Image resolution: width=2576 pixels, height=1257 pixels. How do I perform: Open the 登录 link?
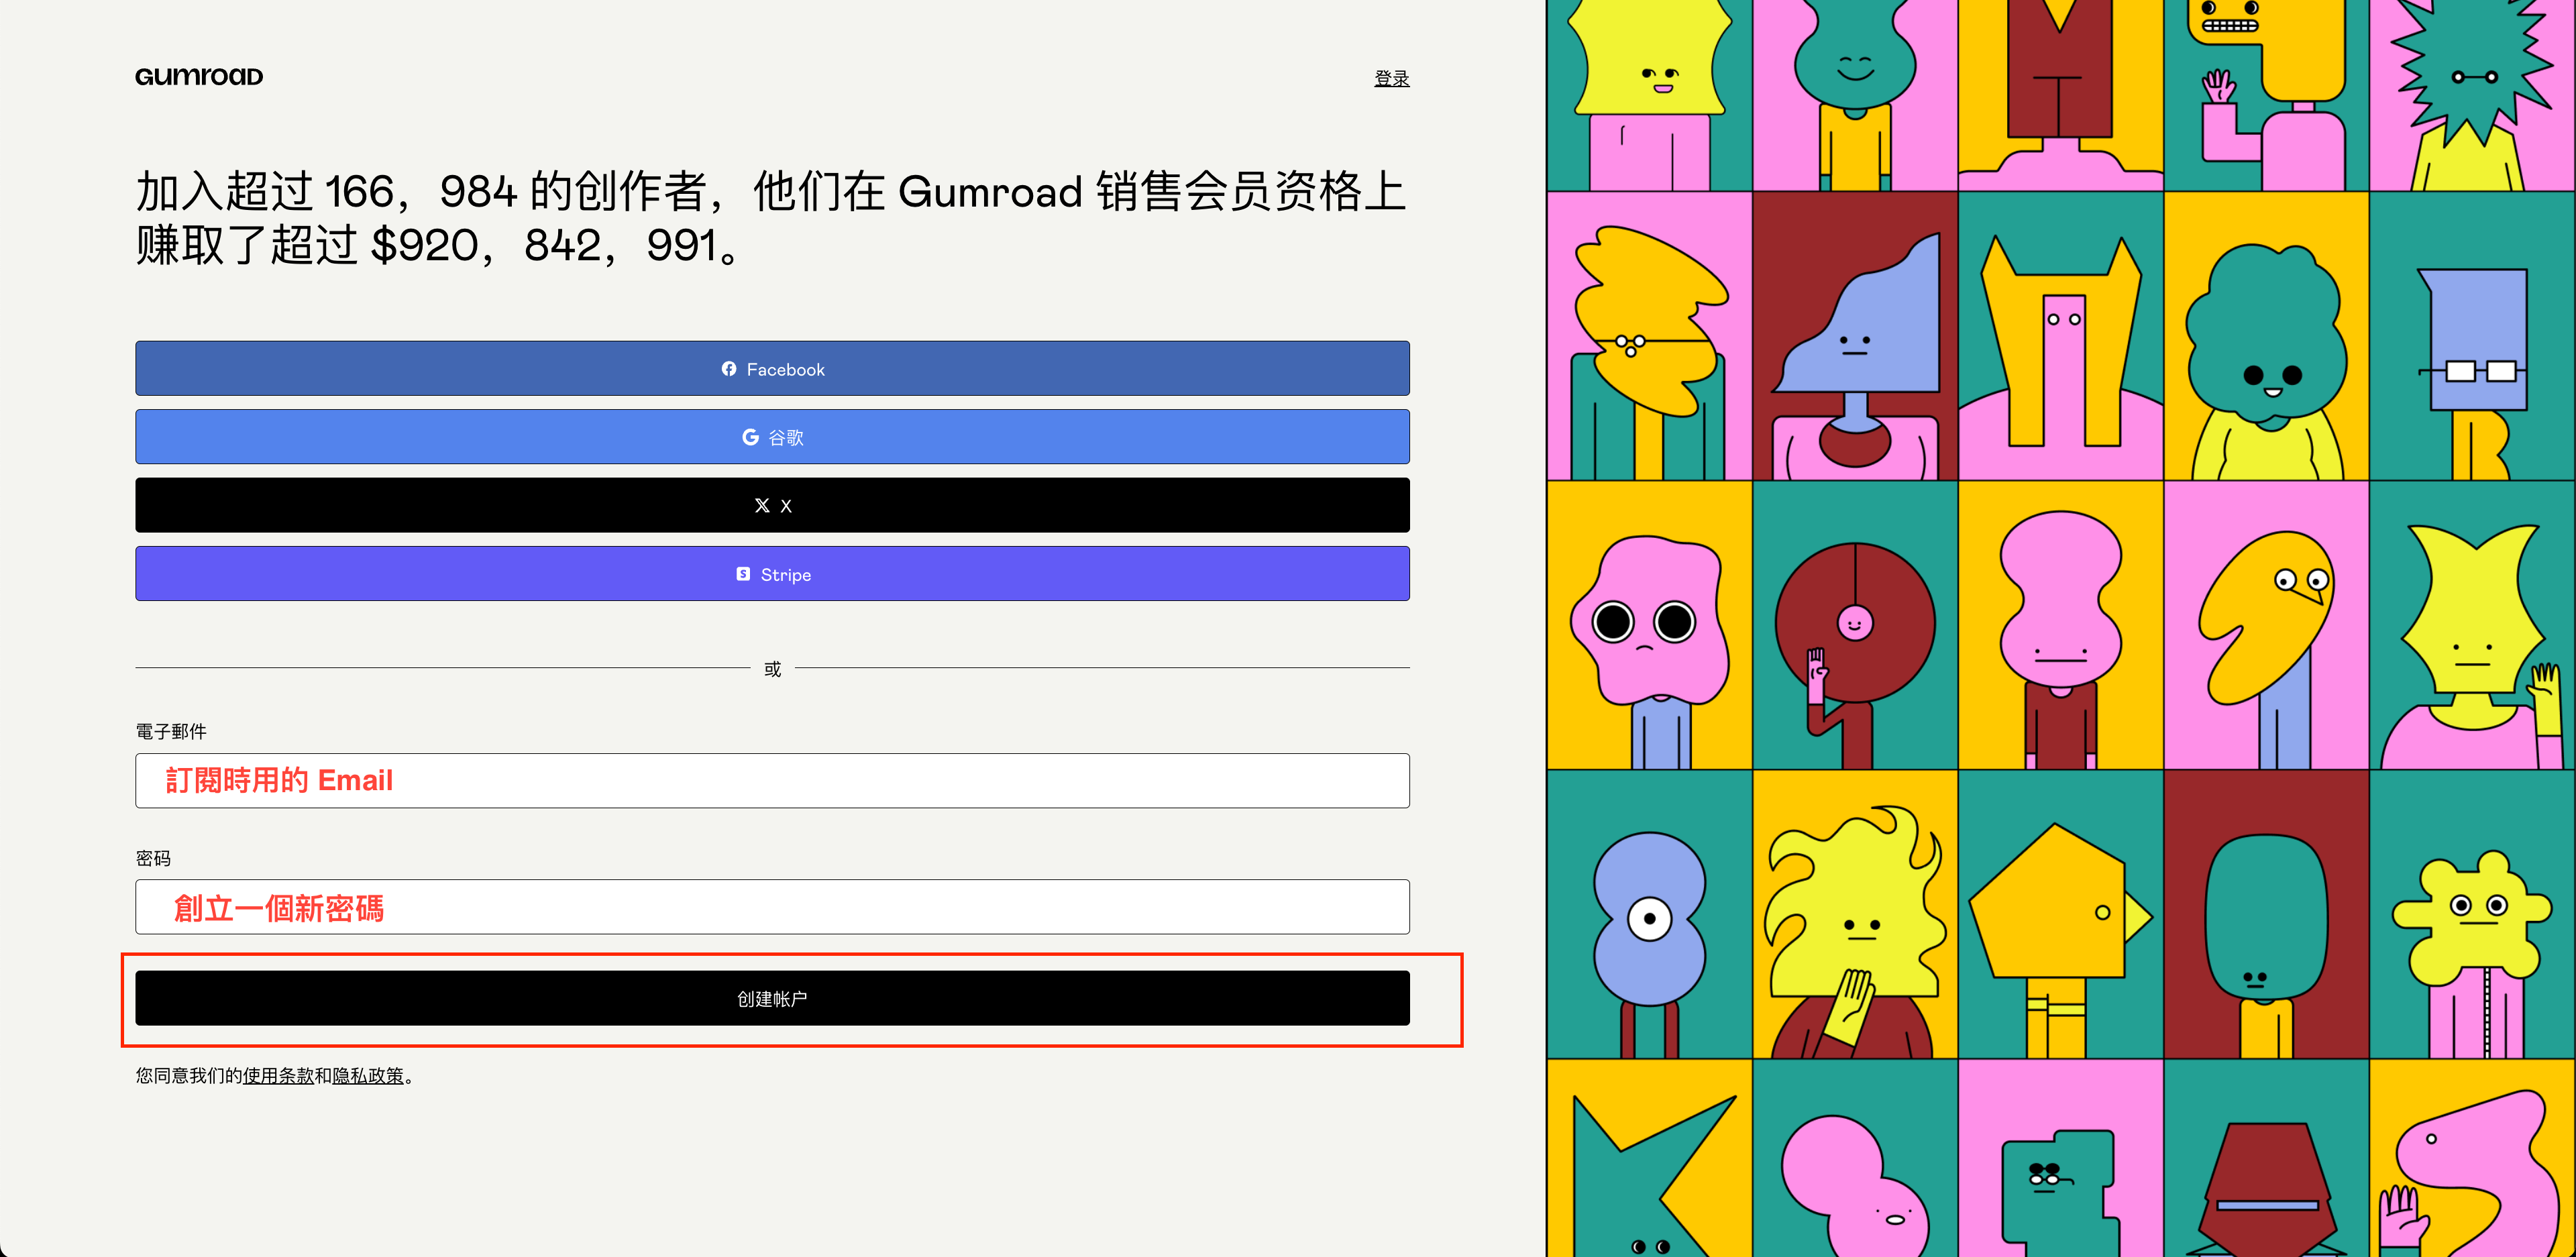pyautogui.click(x=1391, y=78)
